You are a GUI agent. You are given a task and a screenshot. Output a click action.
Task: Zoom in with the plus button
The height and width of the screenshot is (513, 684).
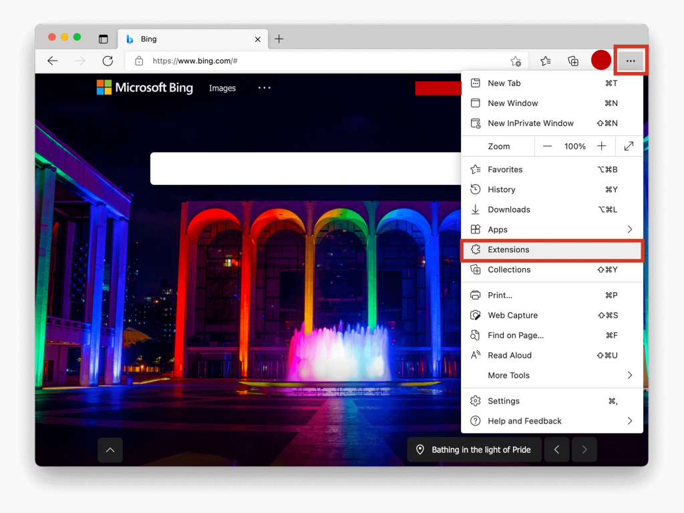(602, 146)
